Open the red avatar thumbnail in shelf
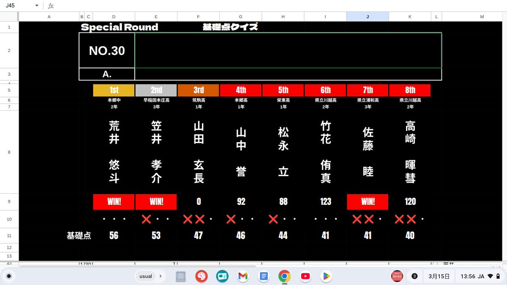This screenshot has height=285, width=507. [396, 276]
